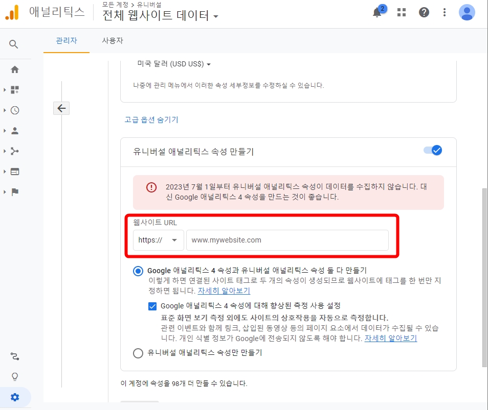The width and height of the screenshot is (488, 410).
Task: Open the Conversions flag icon
Action: click(15, 192)
